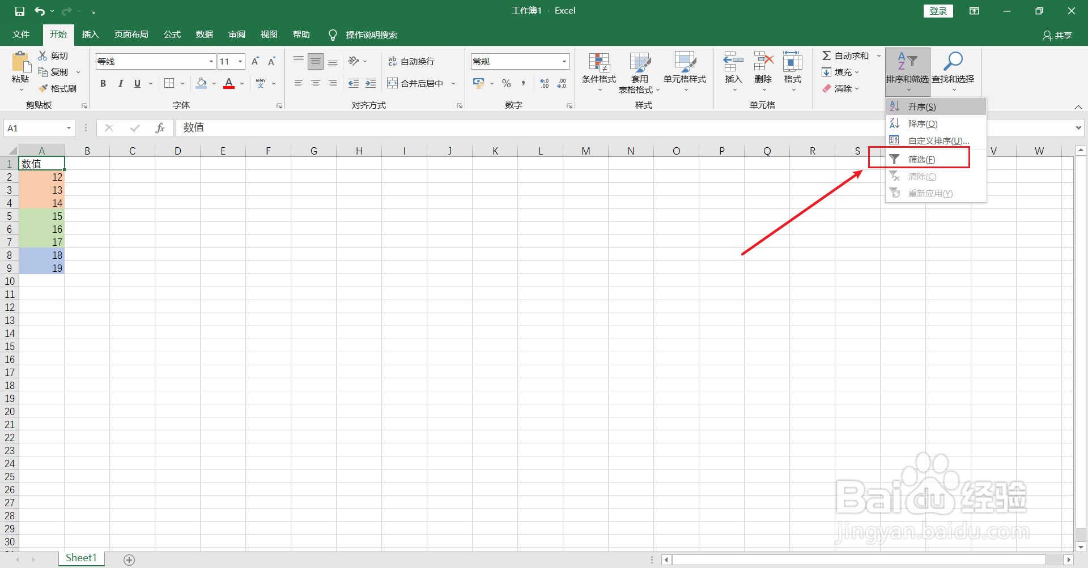Image resolution: width=1088 pixels, height=568 pixels.
Task: Switch to the 插入 Insert tab
Action: tap(91, 35)
